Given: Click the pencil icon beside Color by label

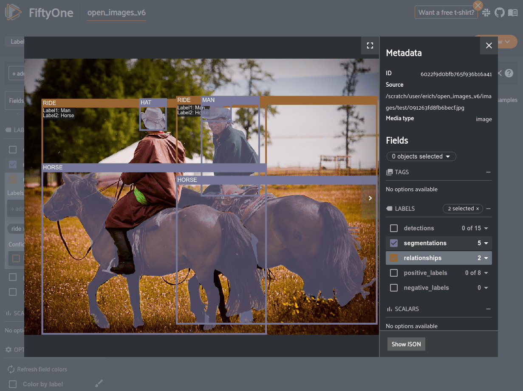Looking at the screenshot, I should [99, 384].
